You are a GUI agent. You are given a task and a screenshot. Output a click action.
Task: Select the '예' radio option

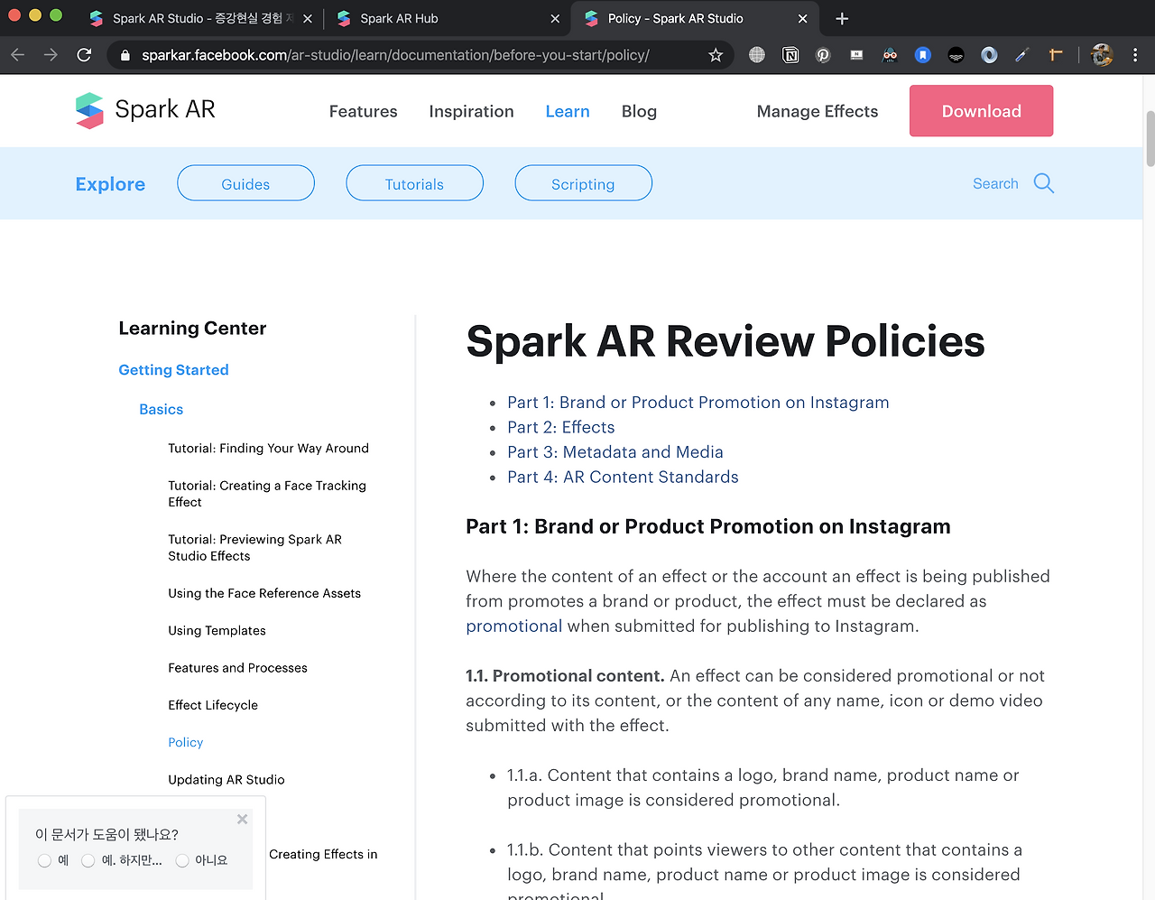coord(44,860)
